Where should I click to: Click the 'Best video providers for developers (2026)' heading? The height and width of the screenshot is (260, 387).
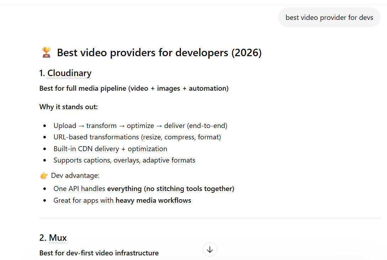159,53
